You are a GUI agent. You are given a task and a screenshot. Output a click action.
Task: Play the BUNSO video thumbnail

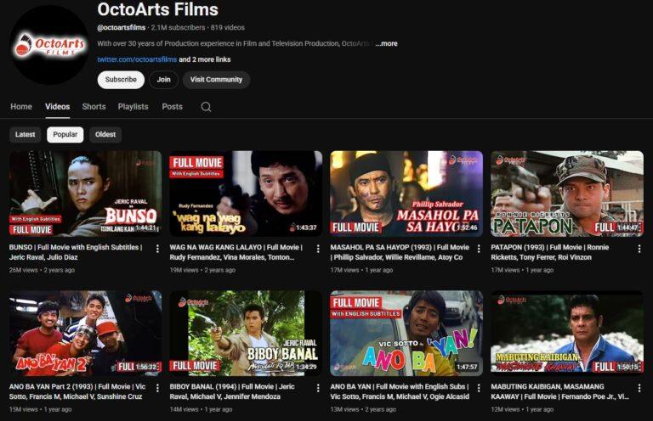pos(85,194)
